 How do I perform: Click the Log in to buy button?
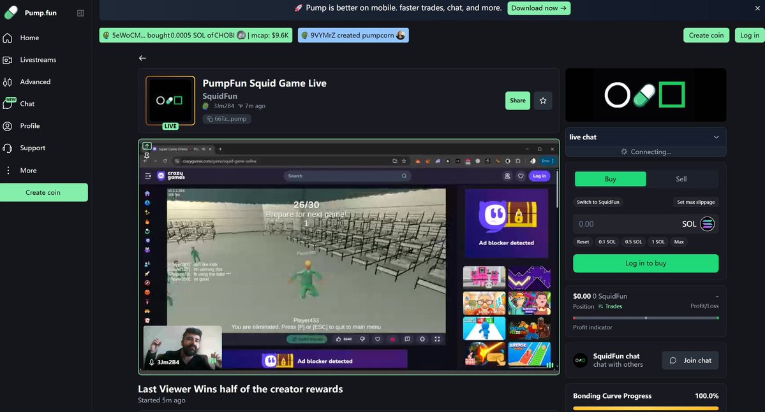(x=646, y=264)
